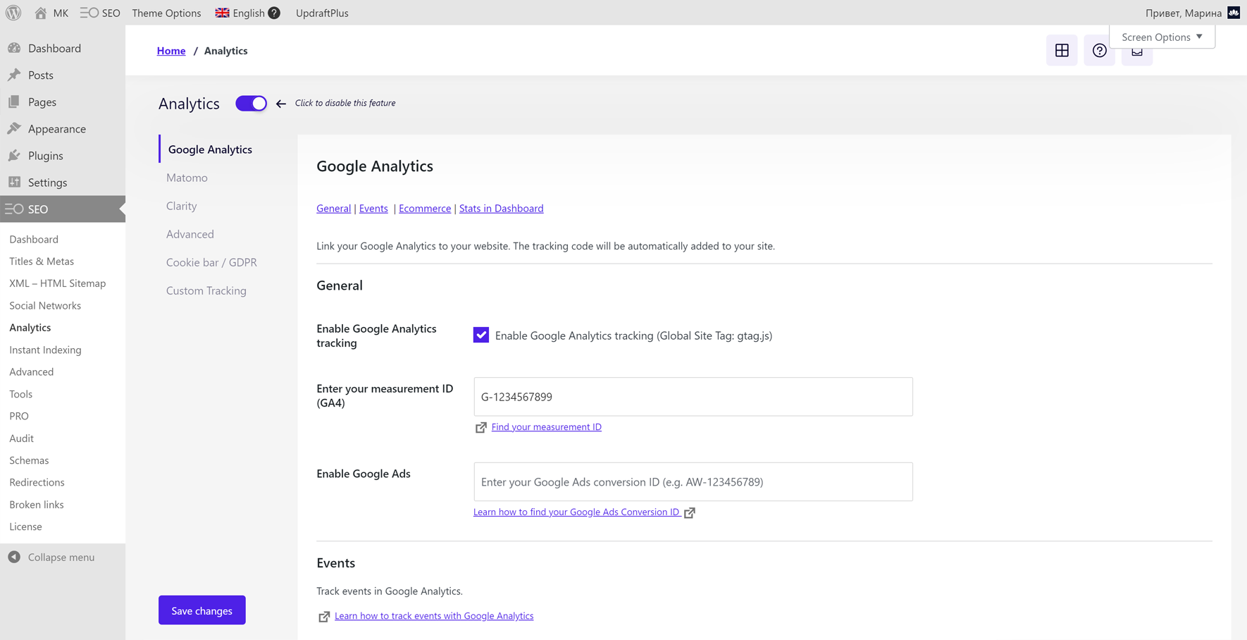Click external link icon beside Find measurement ID

[480, 427]
